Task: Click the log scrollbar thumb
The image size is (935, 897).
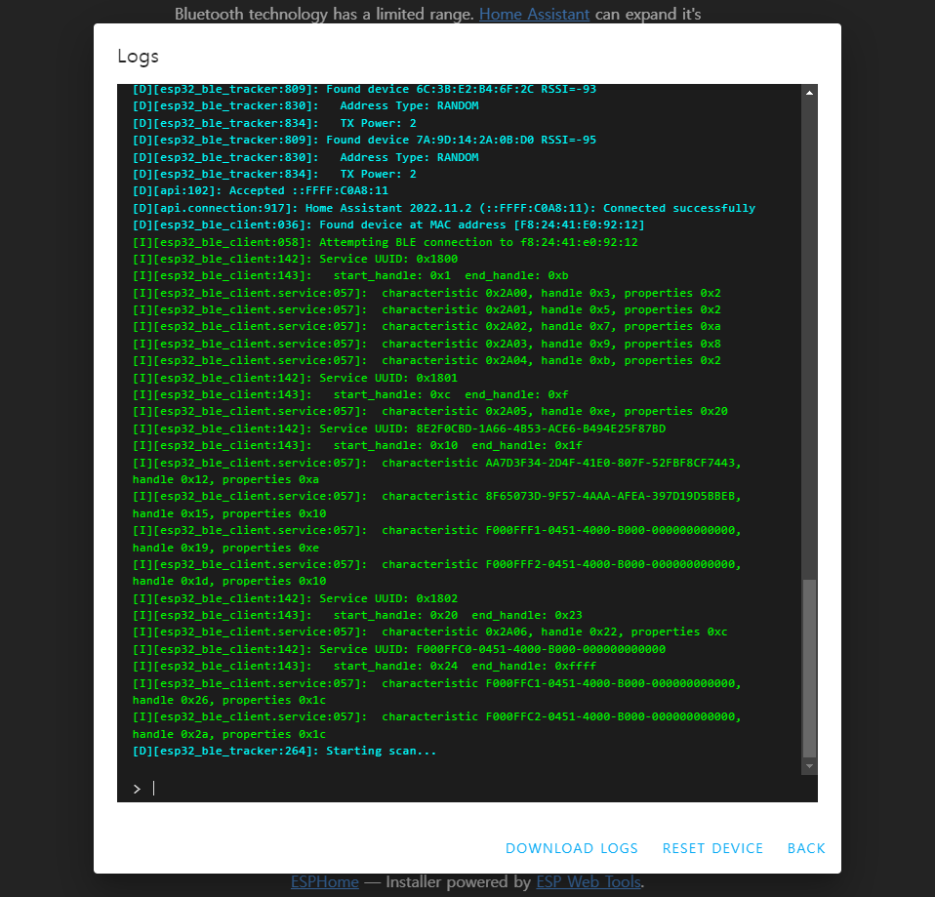Action: 809,668
